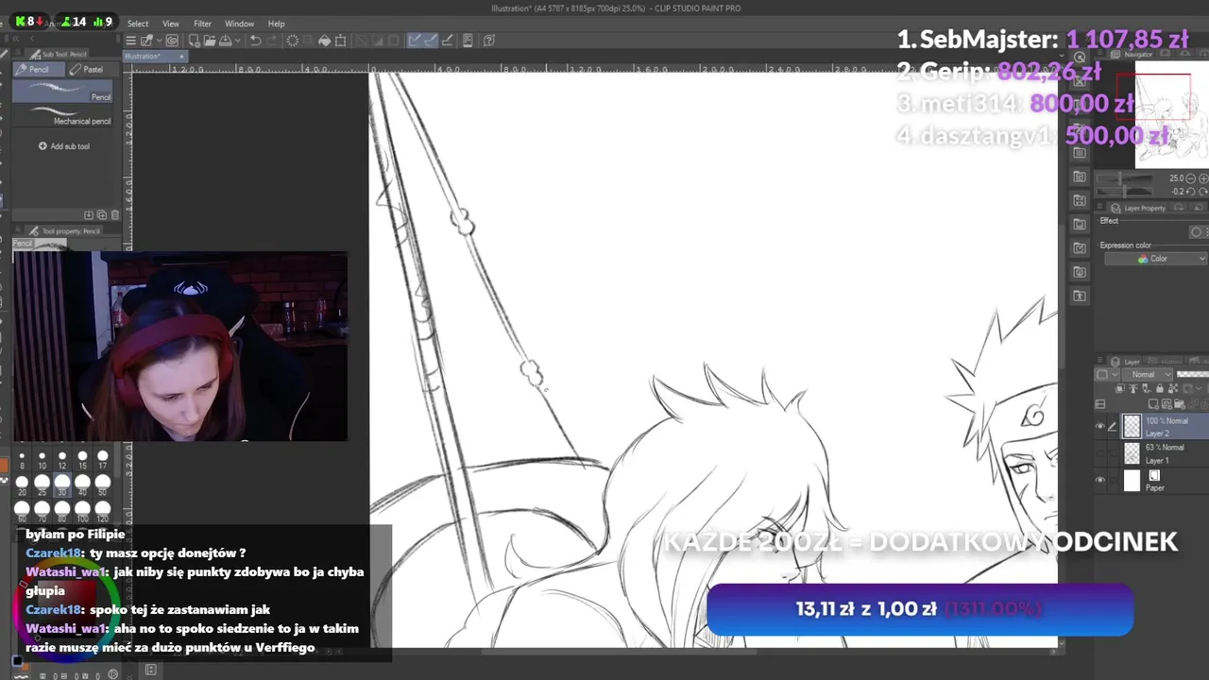Screen dimensions: 1209x680
Task: Zoom in with Navigator plus icon
Action: click(x=1203, y=178)
